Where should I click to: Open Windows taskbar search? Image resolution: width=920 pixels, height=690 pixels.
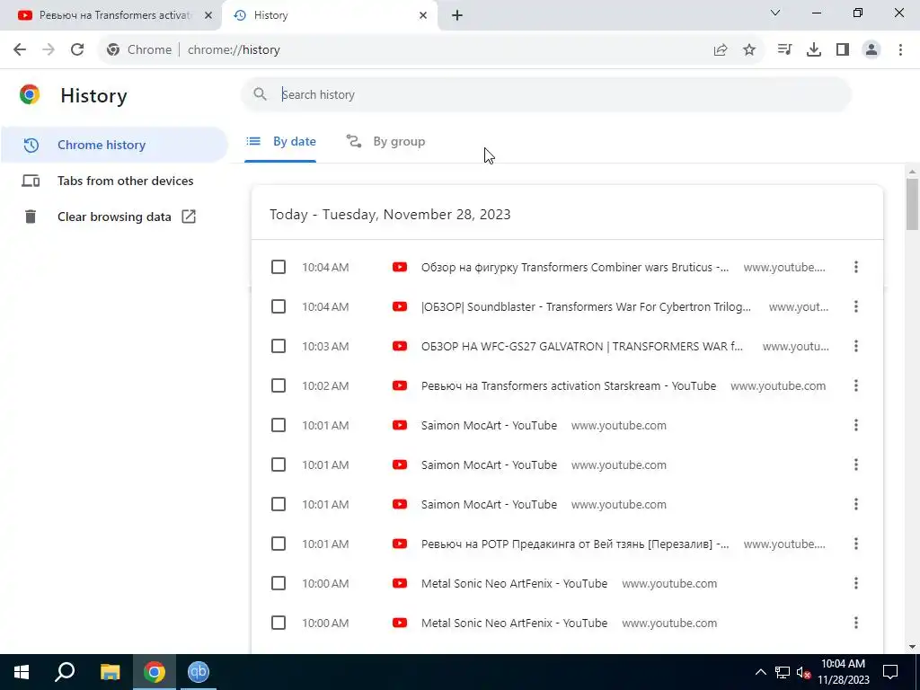pos(65,672)
